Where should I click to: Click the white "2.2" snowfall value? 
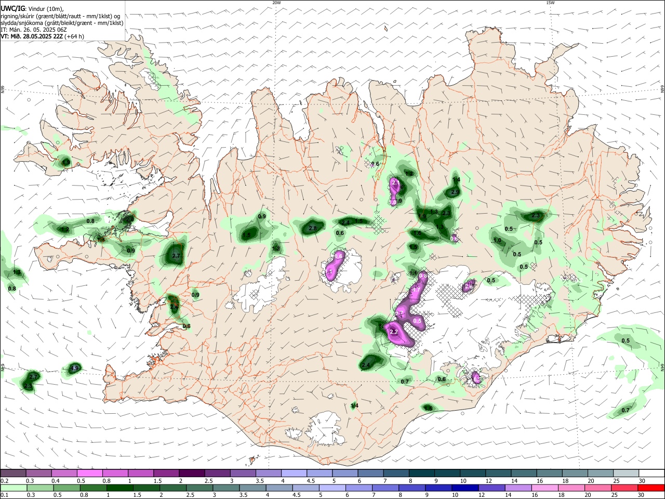point(393,332)
